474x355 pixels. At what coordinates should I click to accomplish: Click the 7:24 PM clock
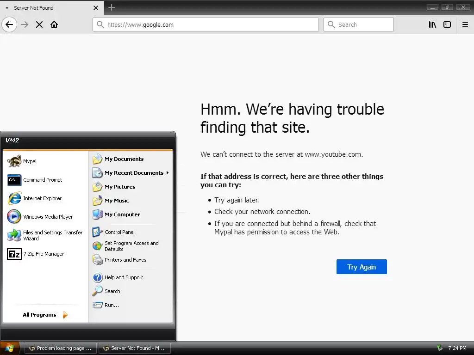[x=457, y=348]
